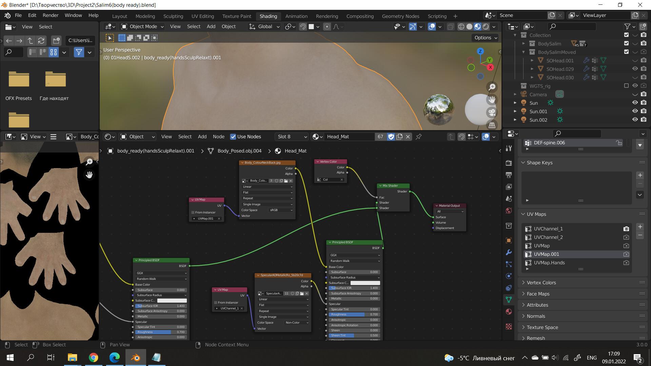Pin the node editor material
Image resolution: width=651 pixels, height=366 pixels.
(x=419, y=137)
